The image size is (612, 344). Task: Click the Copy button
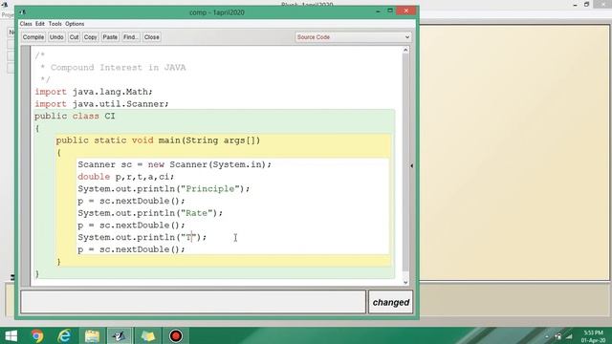tap(90, 37)
